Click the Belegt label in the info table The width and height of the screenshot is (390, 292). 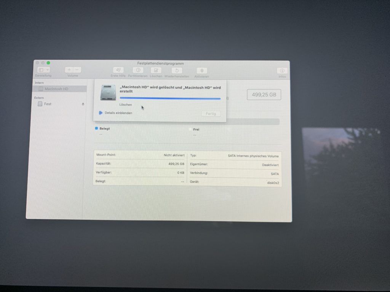101,181
